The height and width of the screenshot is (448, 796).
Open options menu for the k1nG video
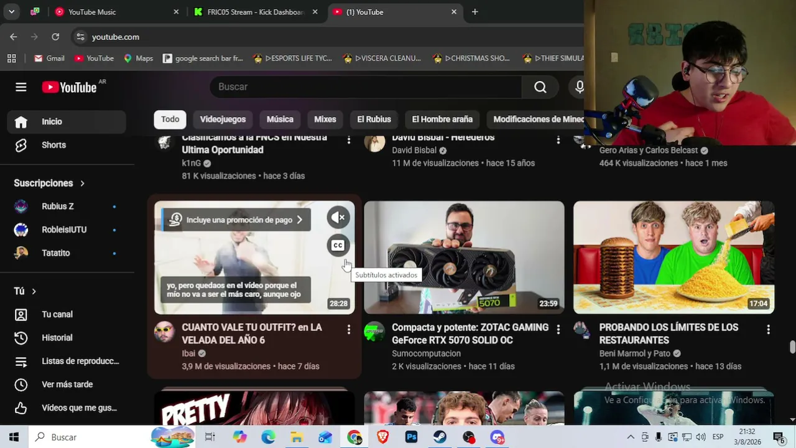(348, 139)
